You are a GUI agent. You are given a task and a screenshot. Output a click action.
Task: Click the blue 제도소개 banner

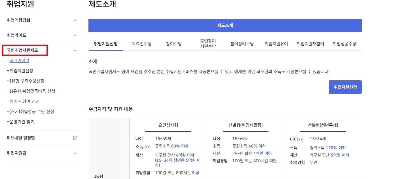pyautogui.click(x=225, y=26)
